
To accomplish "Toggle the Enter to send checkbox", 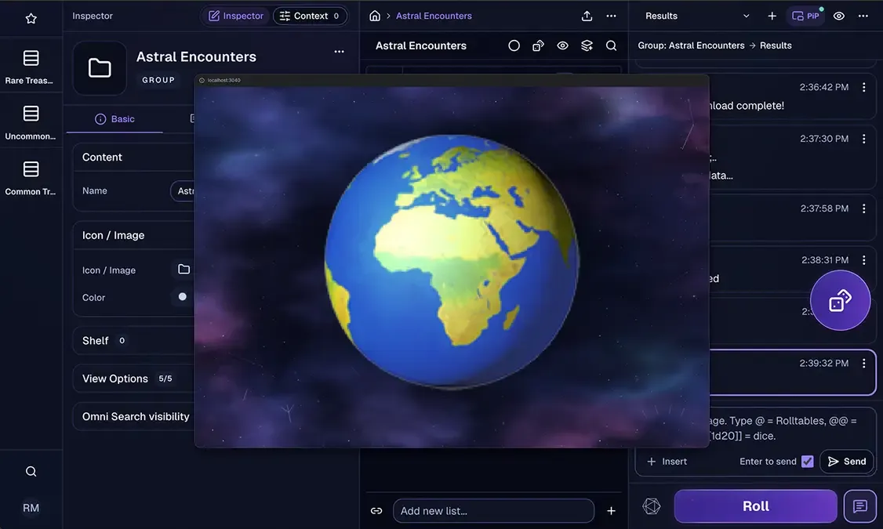I will pos(807,462).
